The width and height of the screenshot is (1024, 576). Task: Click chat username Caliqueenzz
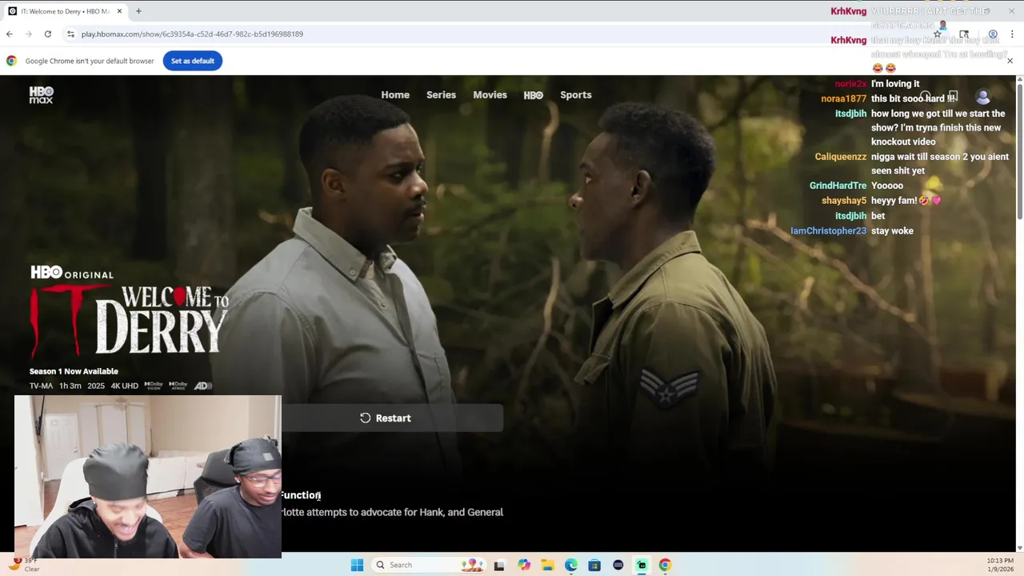point(840,157)
